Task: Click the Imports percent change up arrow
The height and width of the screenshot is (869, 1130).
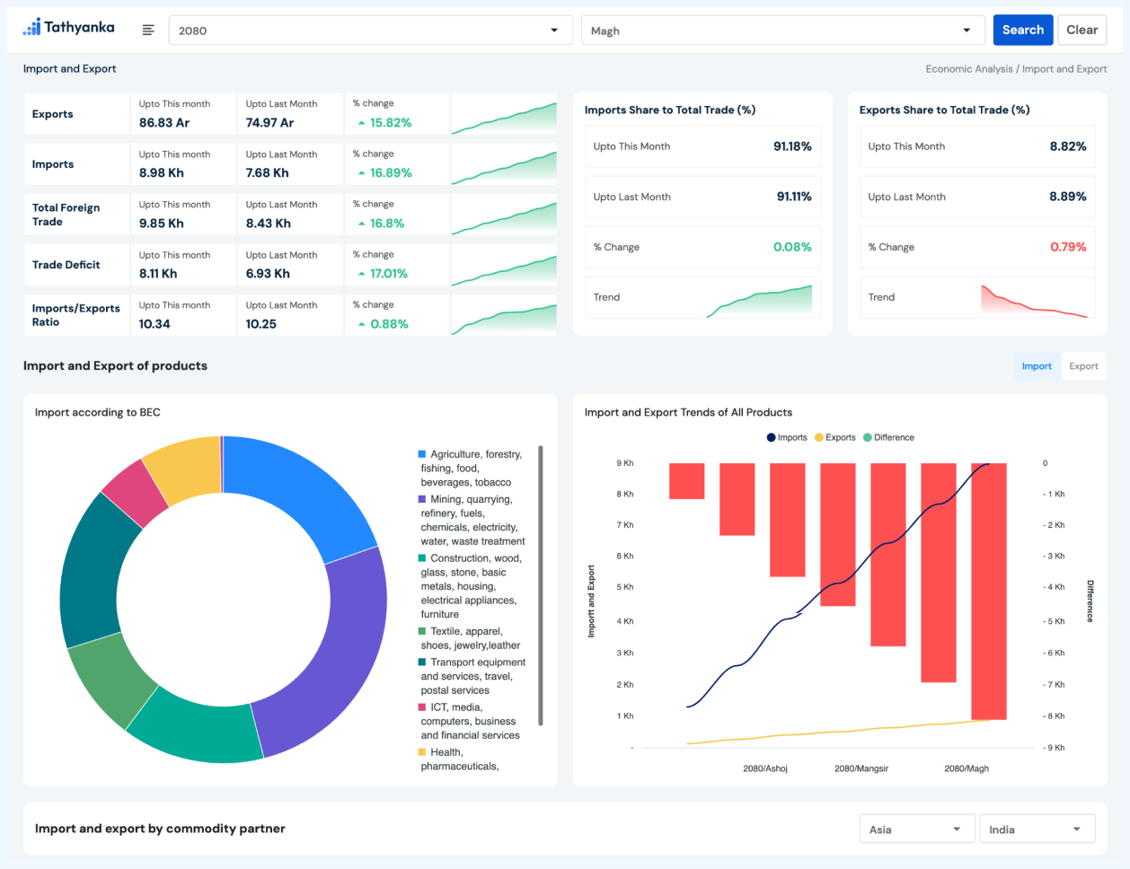Action: (361, 173)
